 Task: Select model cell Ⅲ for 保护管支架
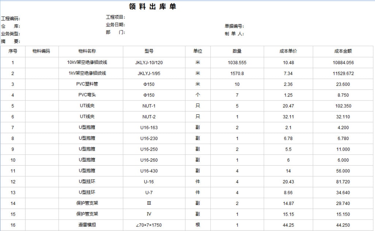[154, 203]
